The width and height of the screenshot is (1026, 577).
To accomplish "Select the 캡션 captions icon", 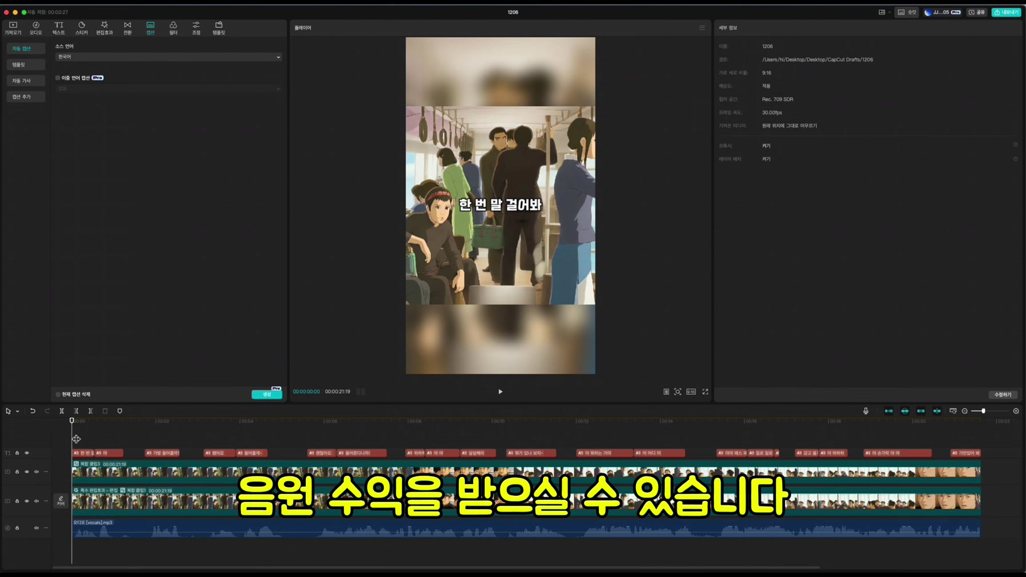I will (150, 28).
